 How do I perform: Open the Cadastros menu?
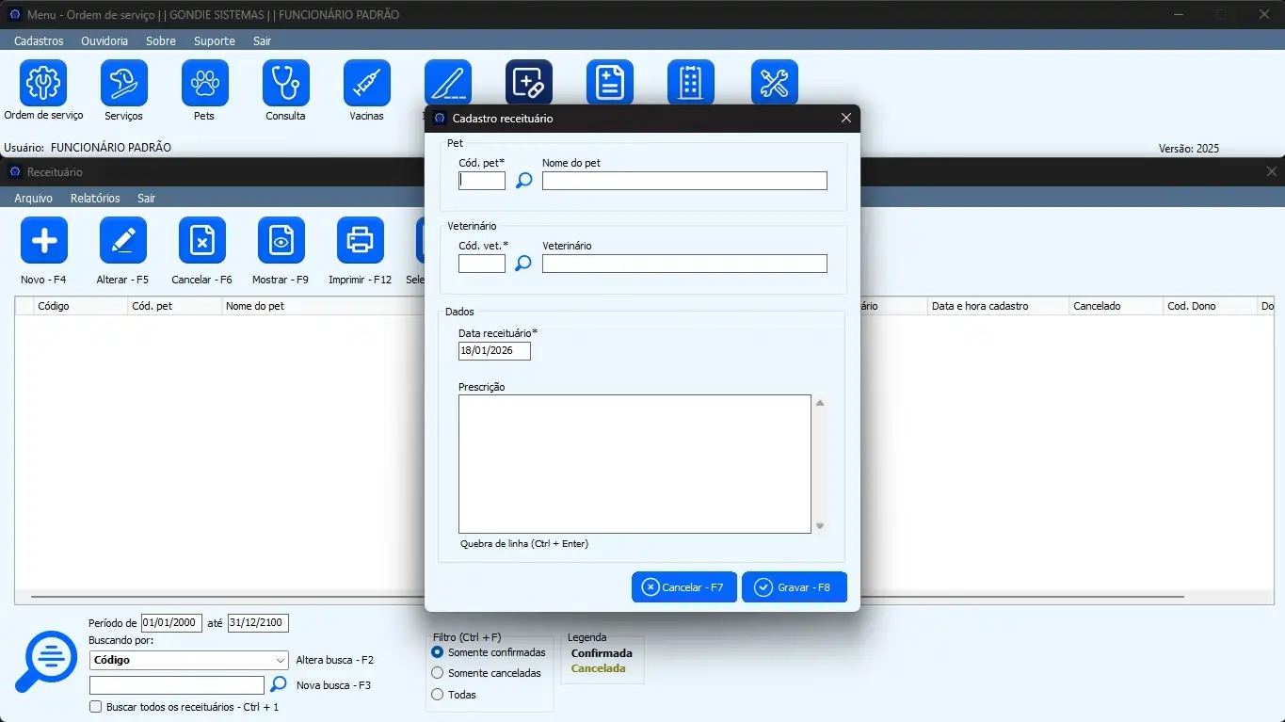39,41
